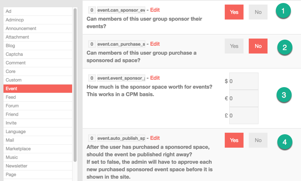
Task: Edit the event.can_purchase_s setting
Action: point(155,44)
